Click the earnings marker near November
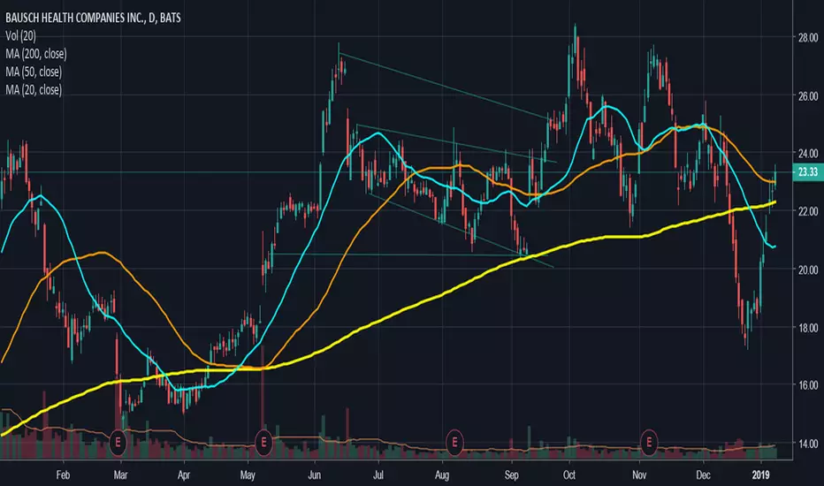The width and height of the screenshot is (824, 486). point(649,443)
